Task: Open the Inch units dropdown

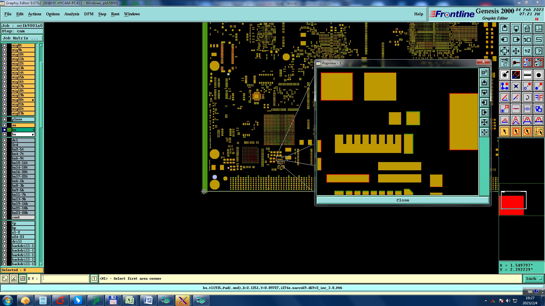Action: point(533,279)
